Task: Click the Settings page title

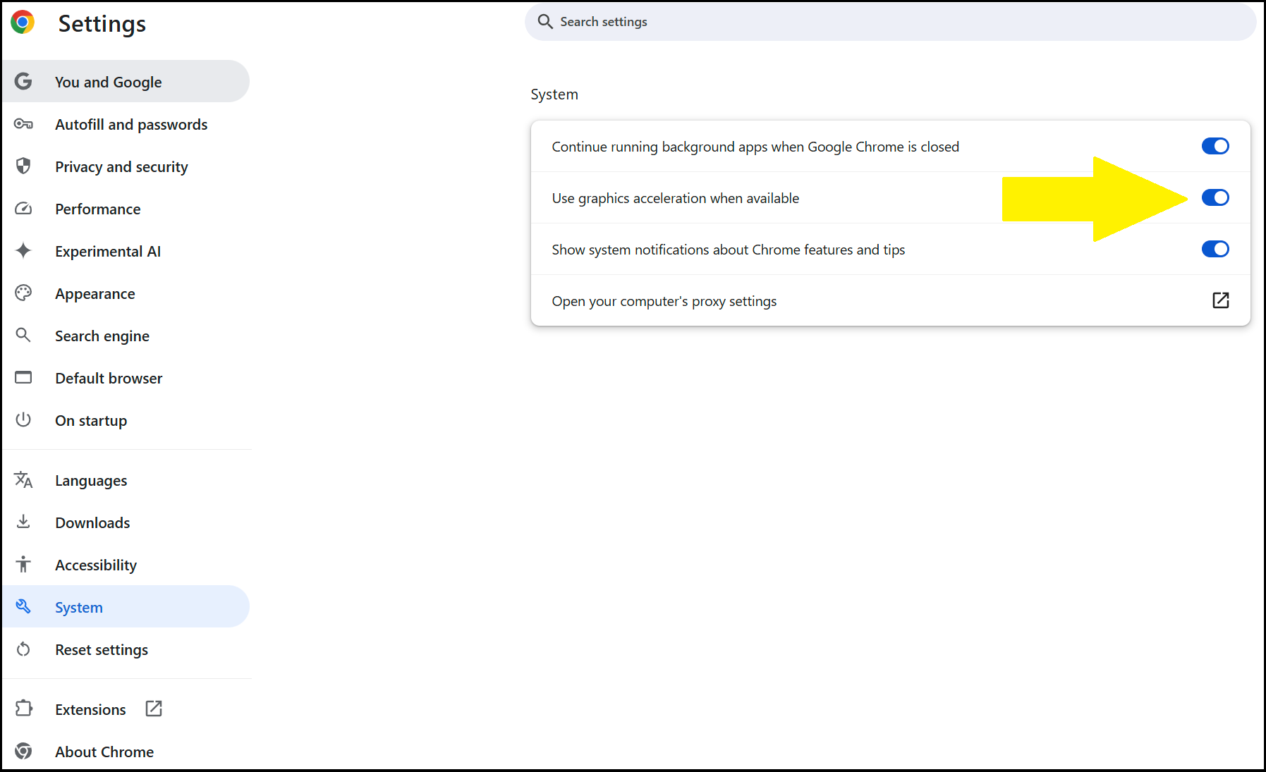Action: tap(102, 23)
